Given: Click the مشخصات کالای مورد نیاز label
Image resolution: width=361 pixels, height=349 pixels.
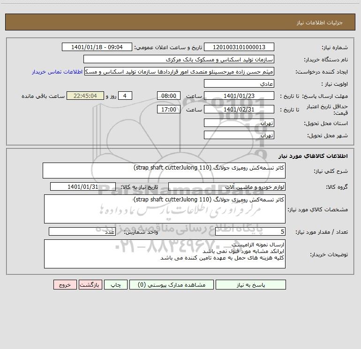Looking at the screenshot, I should [318, 209].
